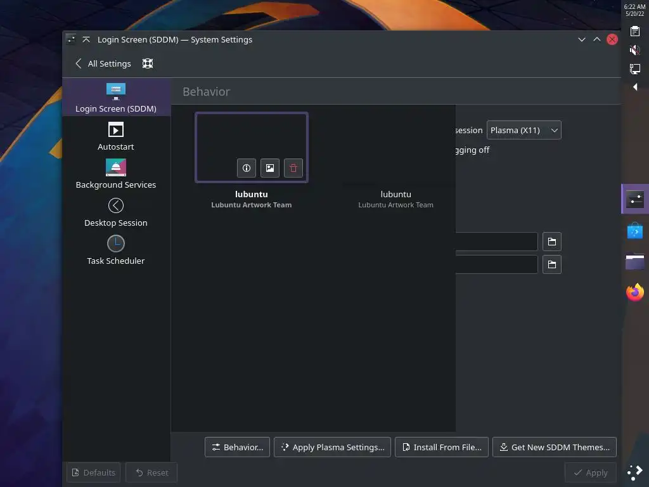Click the Reset button
The height and width of the screenshot is (487, 649).
coord(151,472)
